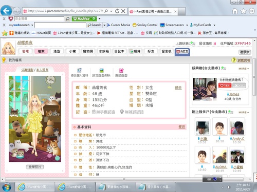This screenshot has height=192, width=257.
Task: Click the browser back arrow button
Action: tap(6, 11)
